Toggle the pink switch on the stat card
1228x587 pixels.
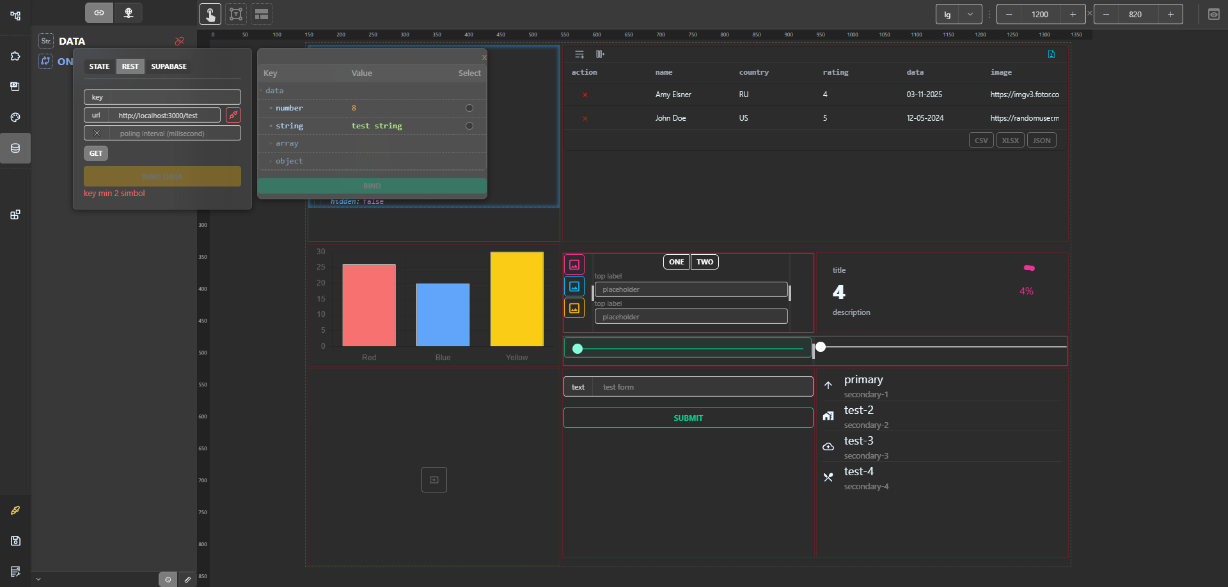[x=1028, y=268]
